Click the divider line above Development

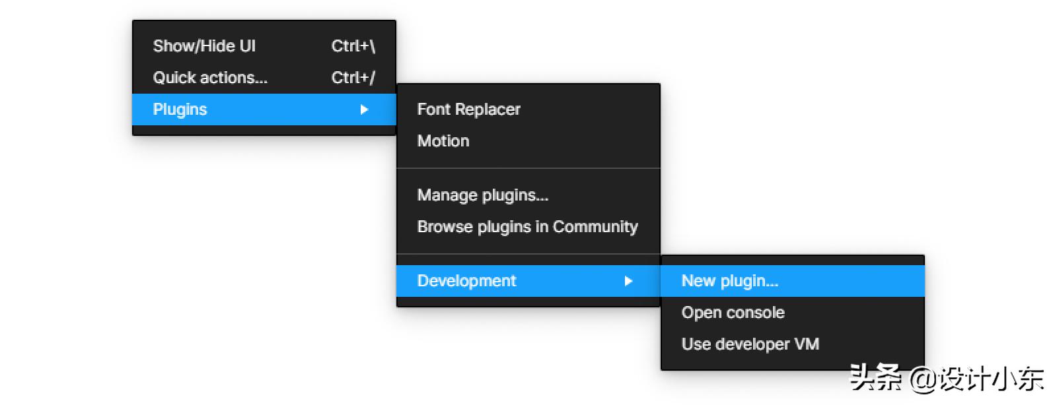(x=528, y=254)
